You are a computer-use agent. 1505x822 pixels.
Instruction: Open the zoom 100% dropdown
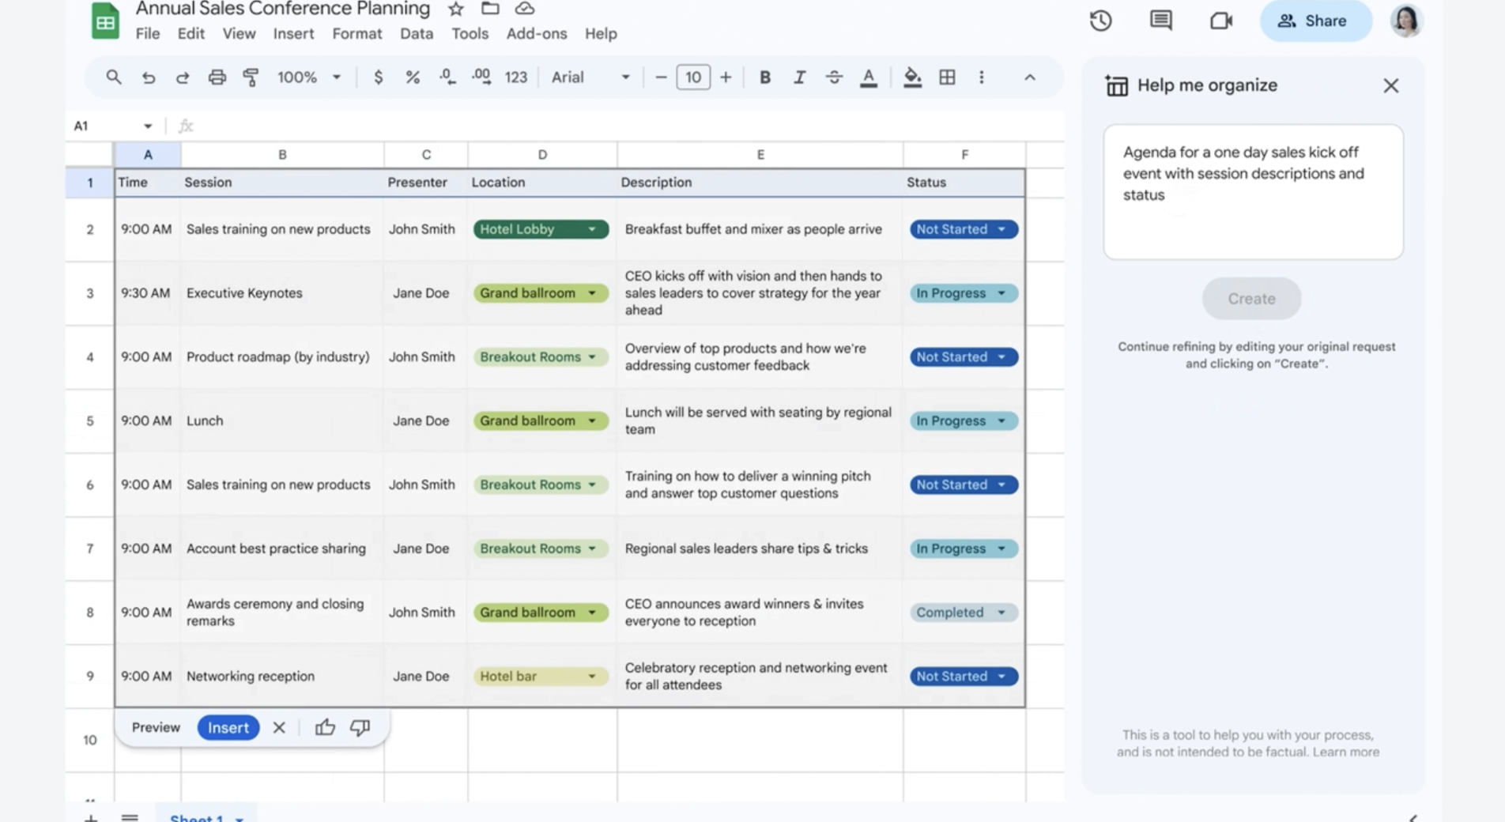pos(308,77)
